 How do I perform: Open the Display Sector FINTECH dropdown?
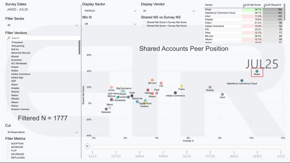[110, 11]
